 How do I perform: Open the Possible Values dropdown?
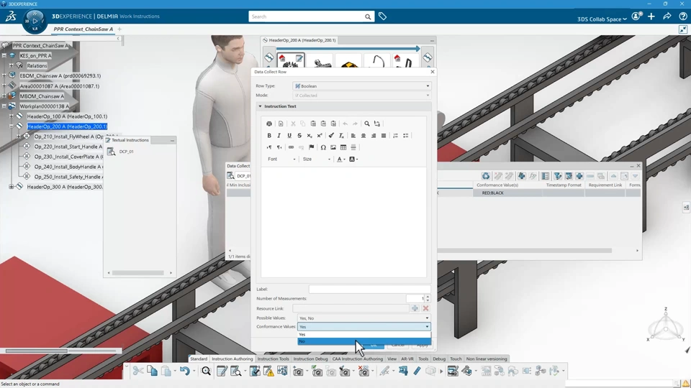coord(364,318)
